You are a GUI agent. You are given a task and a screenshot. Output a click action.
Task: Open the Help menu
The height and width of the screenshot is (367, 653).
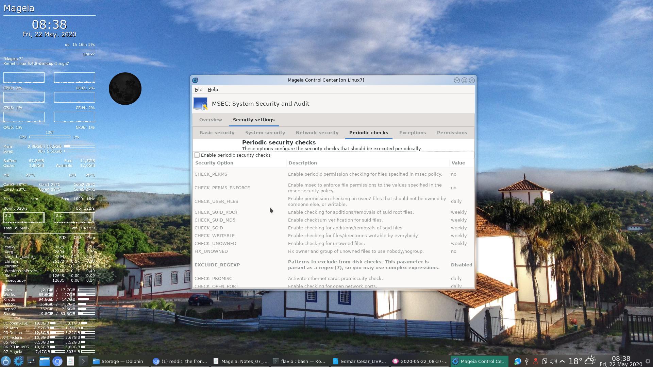213,89
